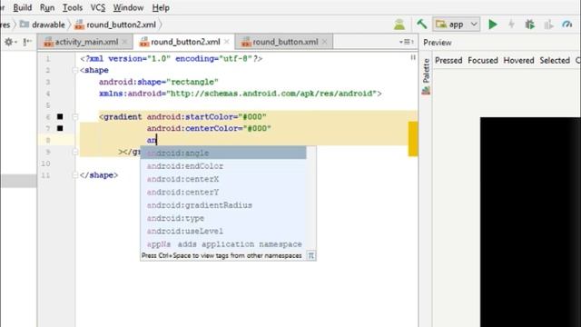Click the closing </shape> tag
581x327 pixels.
click(x=99, y=175)
